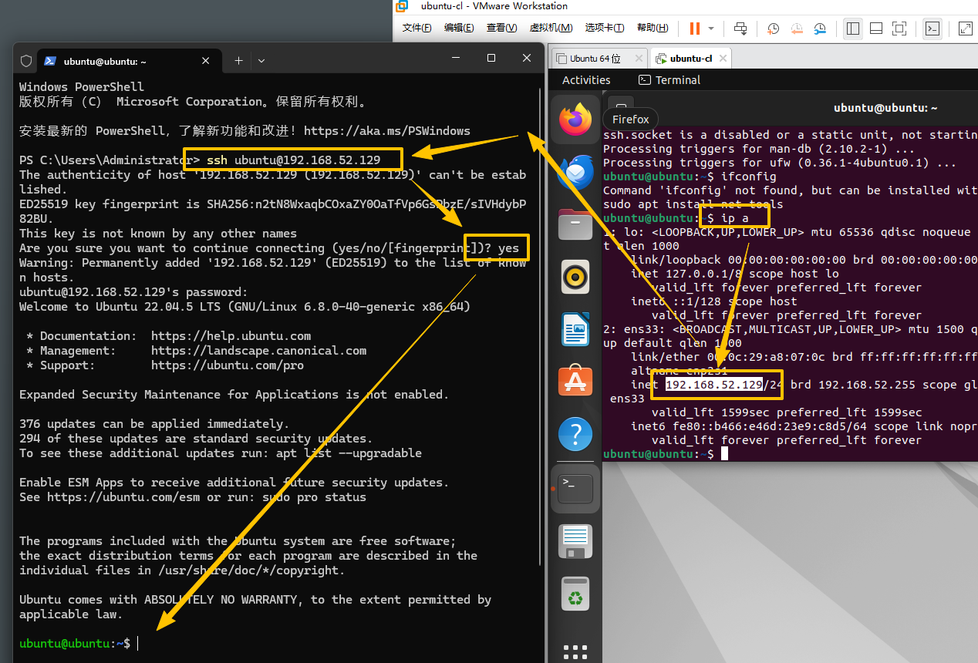Screen dimensions: 978x663
Task: Maximize the Windows Terminal window
Action: (x=491, y=58)
